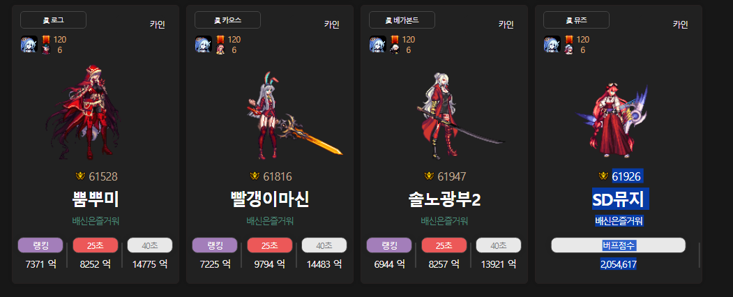The width and height of the screenshot is (733, 297).
Task: Click the 베가본드 job badge button
Action: click(402, 20)
